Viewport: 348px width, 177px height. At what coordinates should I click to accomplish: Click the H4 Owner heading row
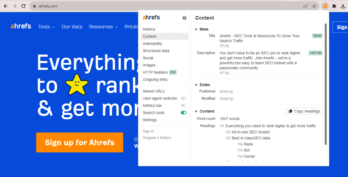click(246, 156)
